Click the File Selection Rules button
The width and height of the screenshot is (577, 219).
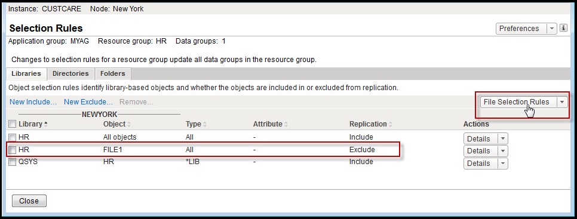tap(518, 102)
